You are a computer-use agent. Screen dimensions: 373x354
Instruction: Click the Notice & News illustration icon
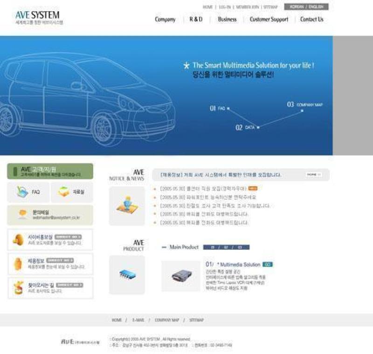click(x=127, y=205)
